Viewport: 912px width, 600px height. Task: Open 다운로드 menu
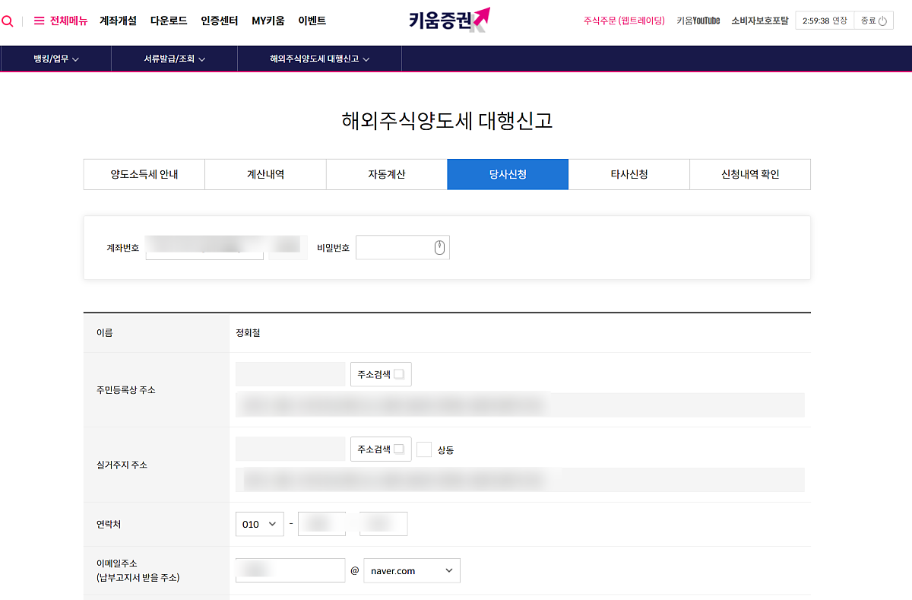pyautogui.click(x=169, y=21)
